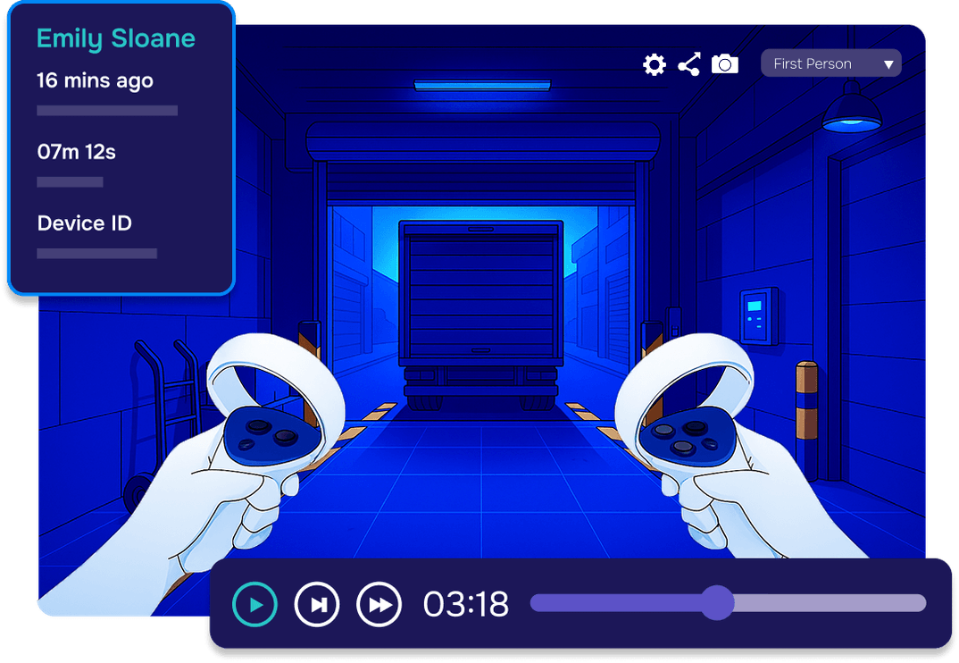The height and width of the screenshot is (663, 959).
Task: Click the truck in the loading bay
Action: (480, 314)
